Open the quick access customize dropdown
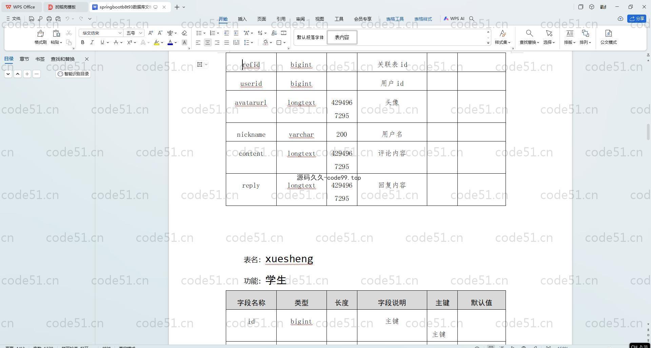The width and height of the screenshot is (651, 348). (90, 19)
